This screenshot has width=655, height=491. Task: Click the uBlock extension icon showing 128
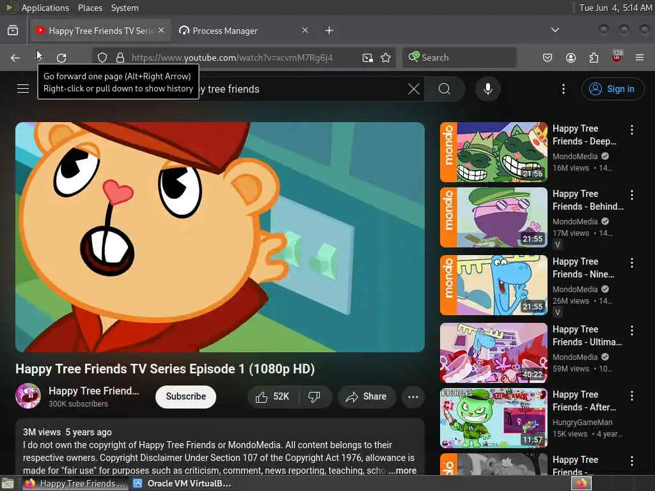tap(617, 57)
